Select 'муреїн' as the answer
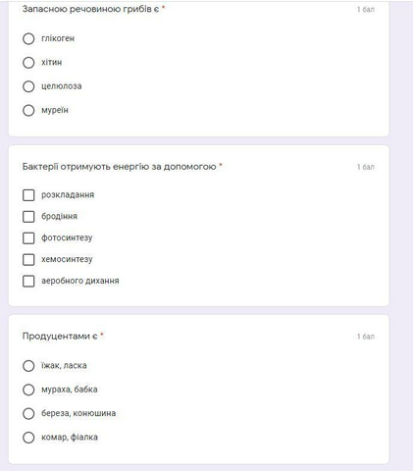The height and width of the screenshot is (471, 413). [28, 110]
